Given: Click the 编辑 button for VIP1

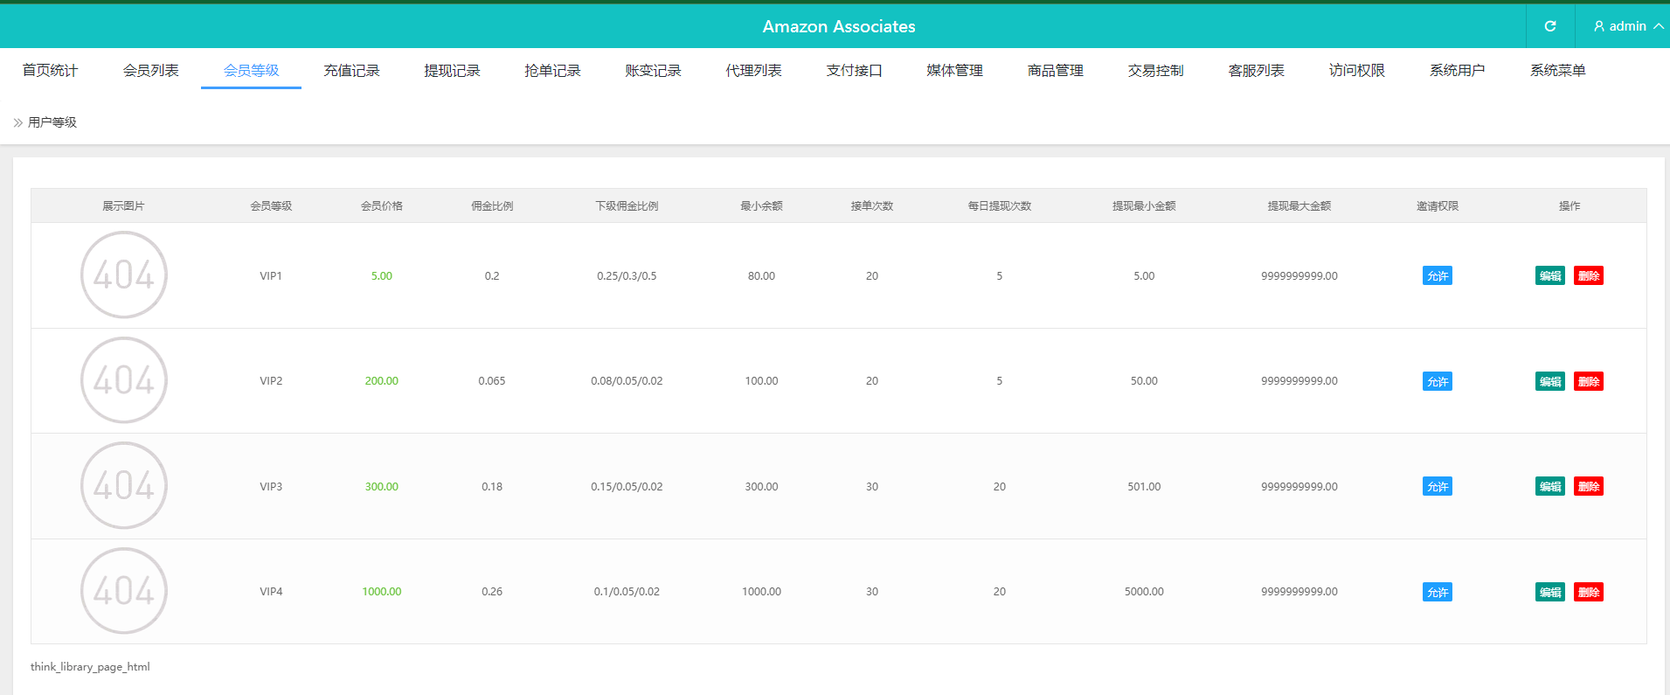Looking at the screenshot, I should point(1550,275).
